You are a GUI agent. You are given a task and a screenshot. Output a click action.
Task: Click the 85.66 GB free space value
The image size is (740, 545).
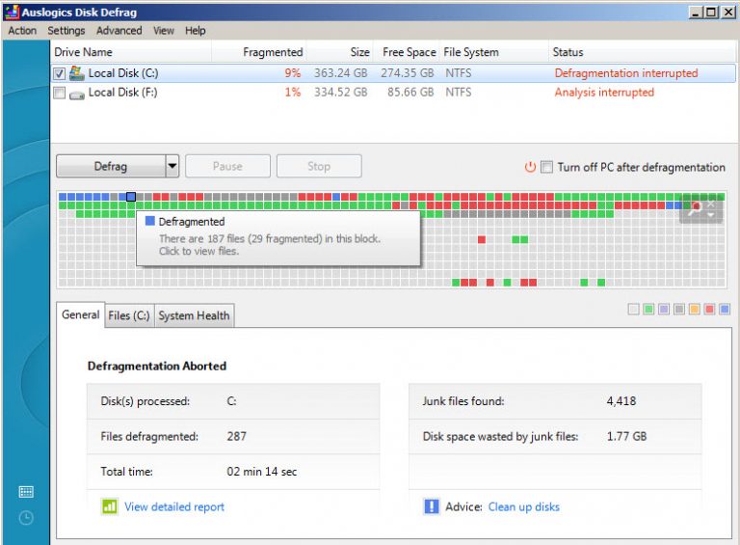tap(410, 92)
